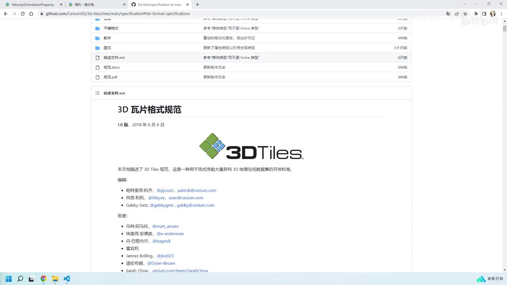Image resolution: width=507 pixels, height=285 pixels.
Task: Open File Explorer from the taskbar
Action: point(55,279)
